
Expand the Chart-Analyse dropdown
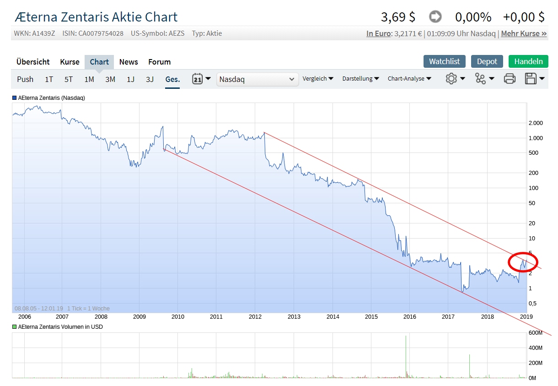409,79
